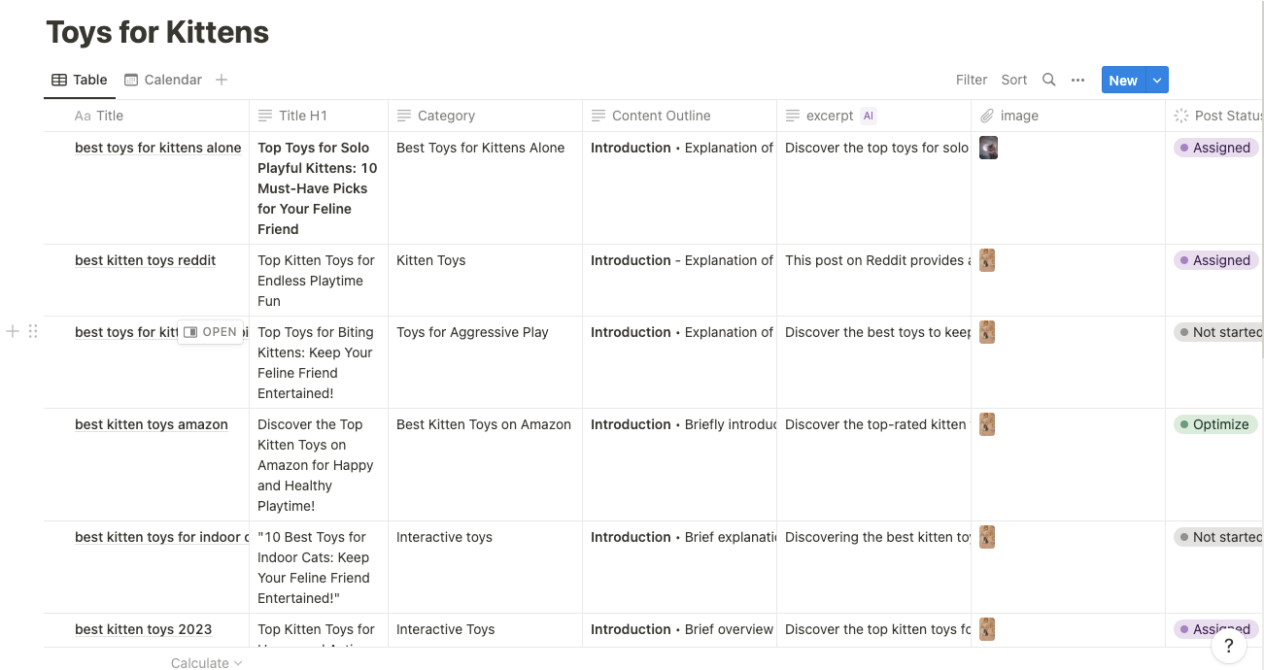Open the Calculate dropdown at table bottom
Screen dimensions: 1264x670
(206, 663)
